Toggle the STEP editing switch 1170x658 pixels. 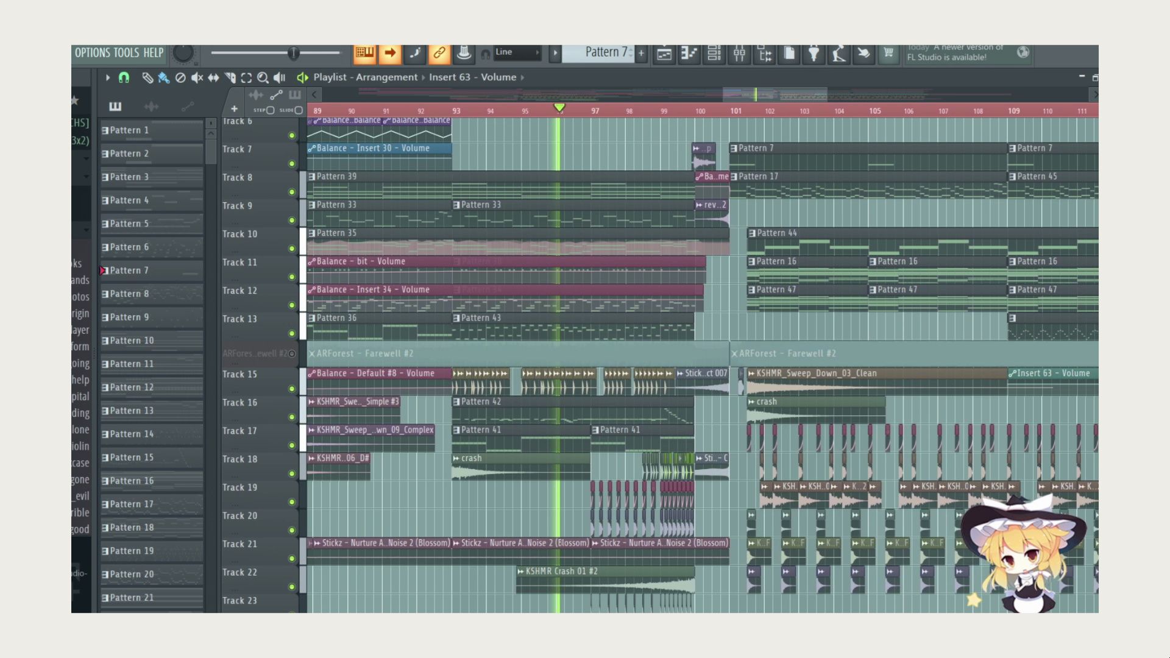pos(271,110)
